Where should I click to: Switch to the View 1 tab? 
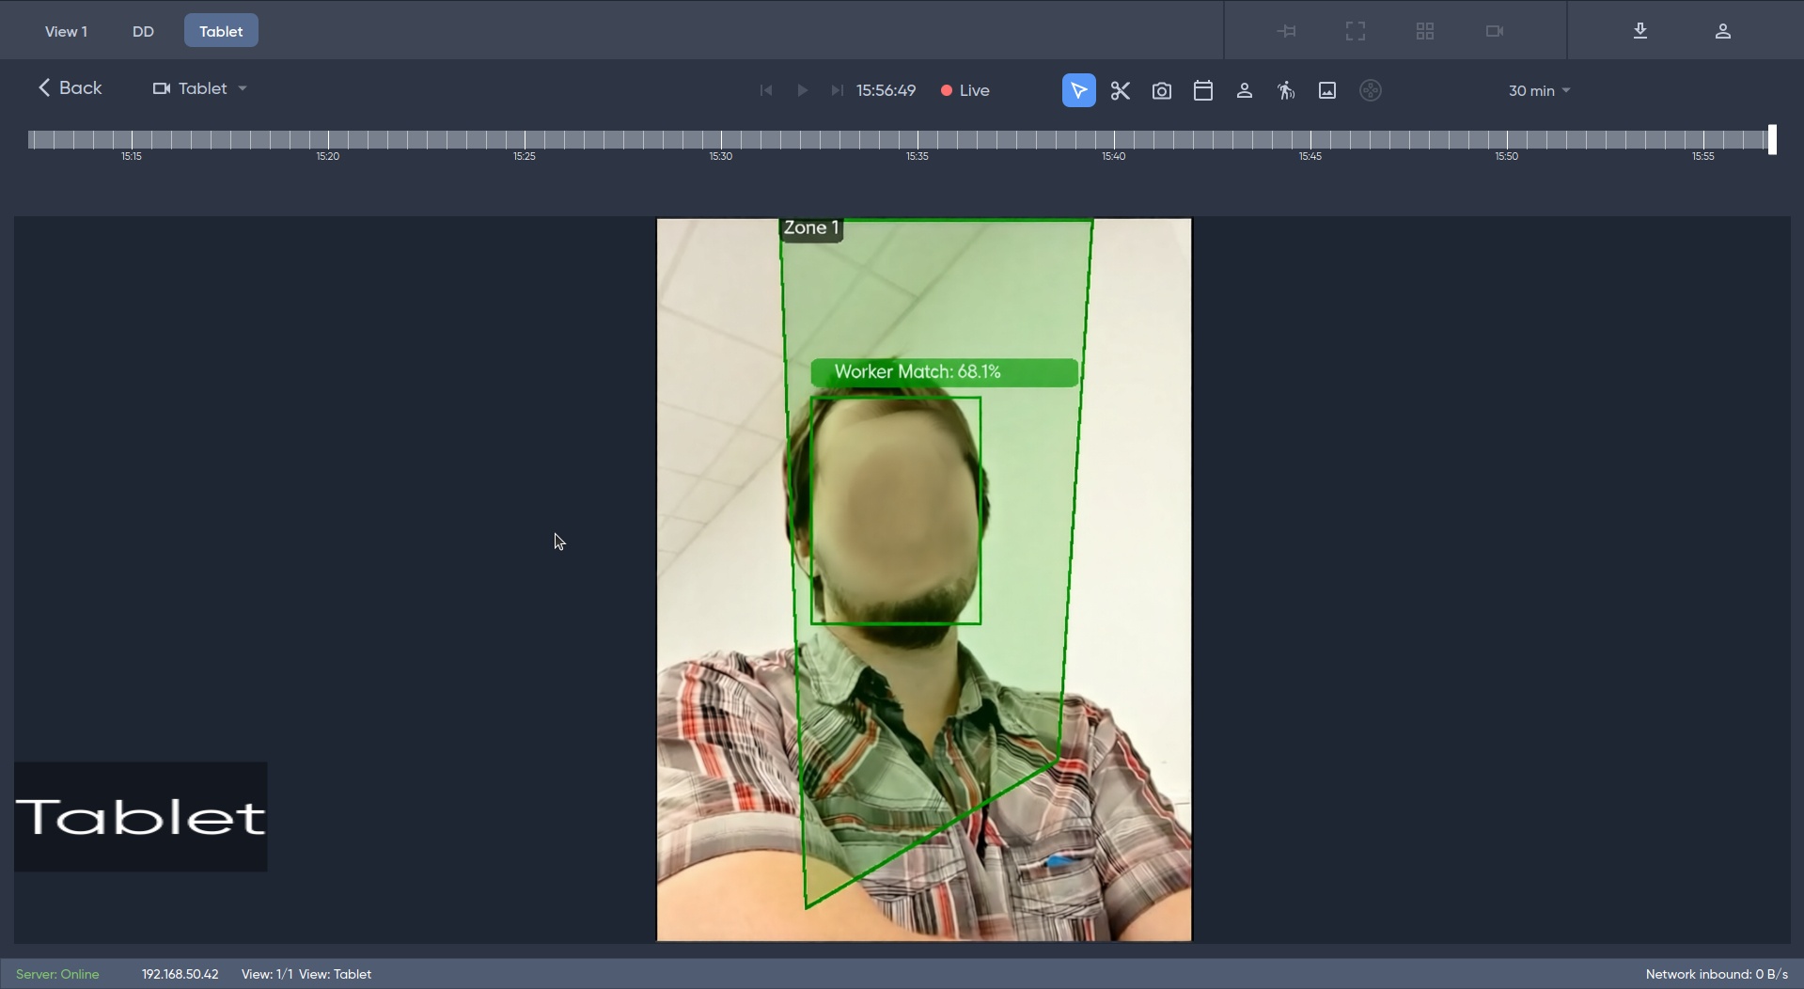66,31
